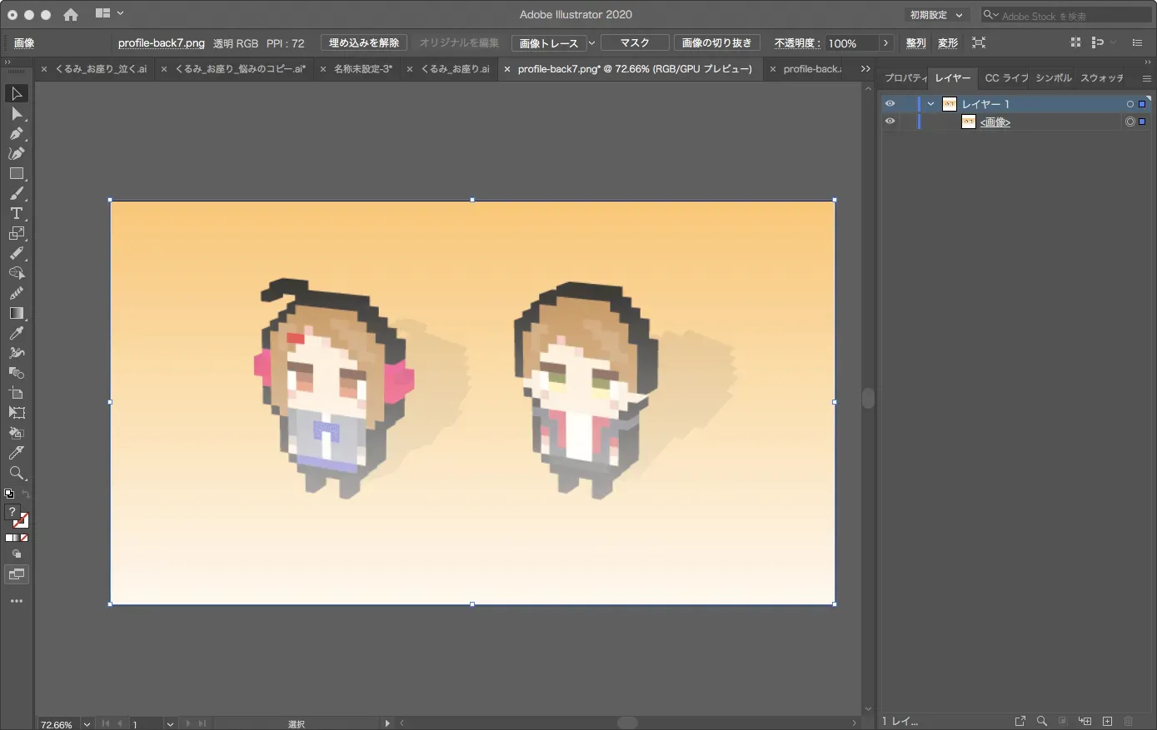Delete selected layer with trash icon
The height and width of the screenshot is (730, 1157).
coord(1129,721)
